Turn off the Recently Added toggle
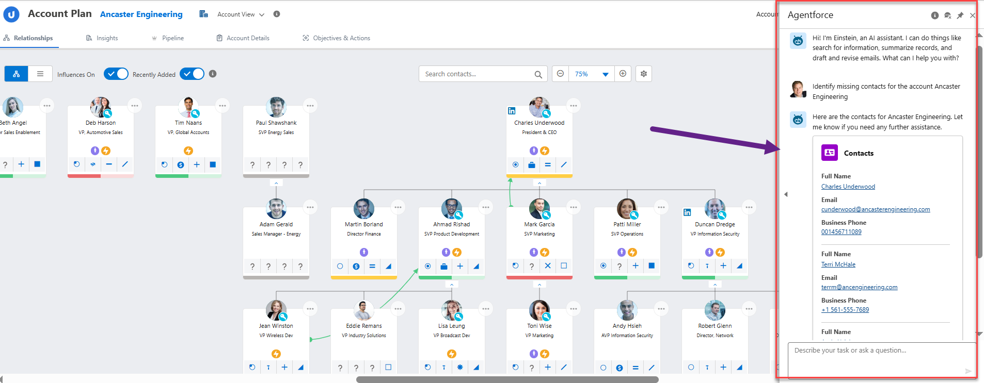The width and height of the screenshot is (984, 383). coord(192,74)
